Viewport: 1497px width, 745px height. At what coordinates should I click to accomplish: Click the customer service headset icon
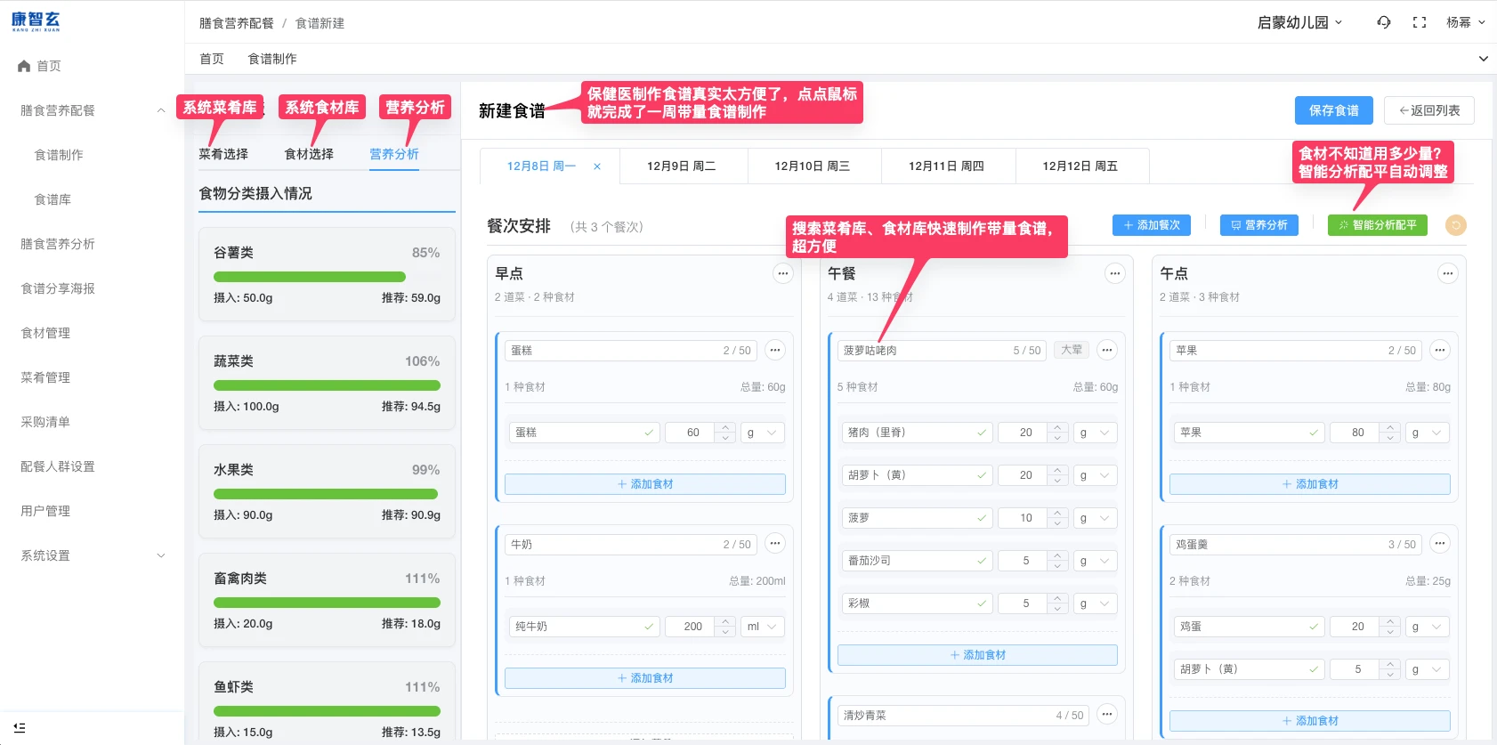(1384, 22)
